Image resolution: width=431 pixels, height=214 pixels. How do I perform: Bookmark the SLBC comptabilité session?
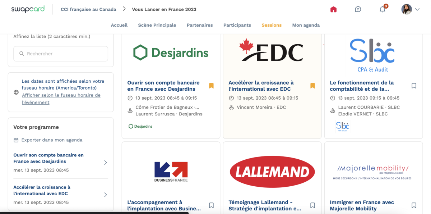coord(414,86)
